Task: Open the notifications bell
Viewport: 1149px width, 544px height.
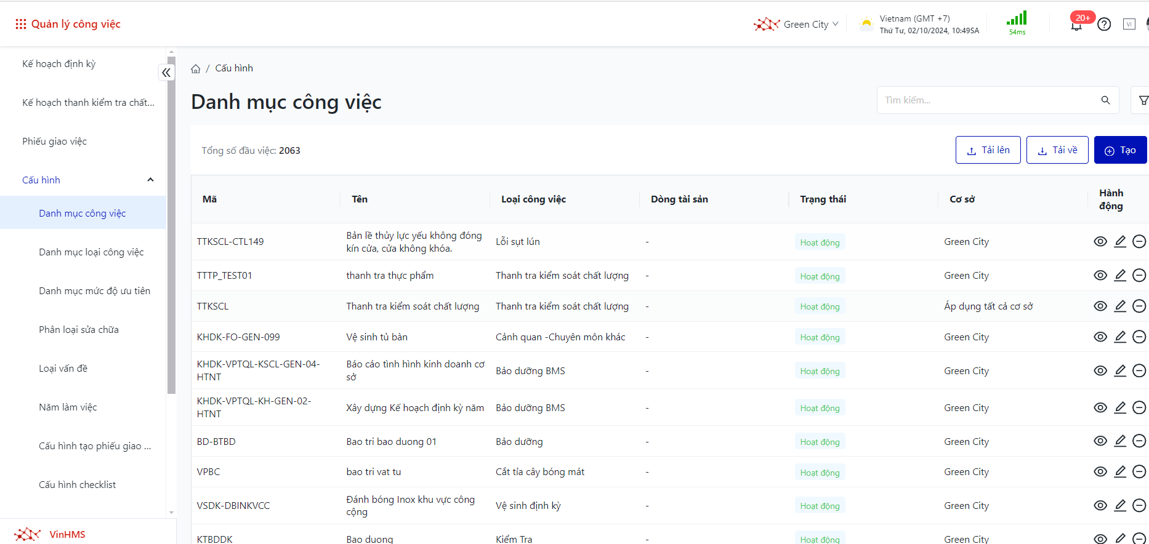Action: 1076,25
